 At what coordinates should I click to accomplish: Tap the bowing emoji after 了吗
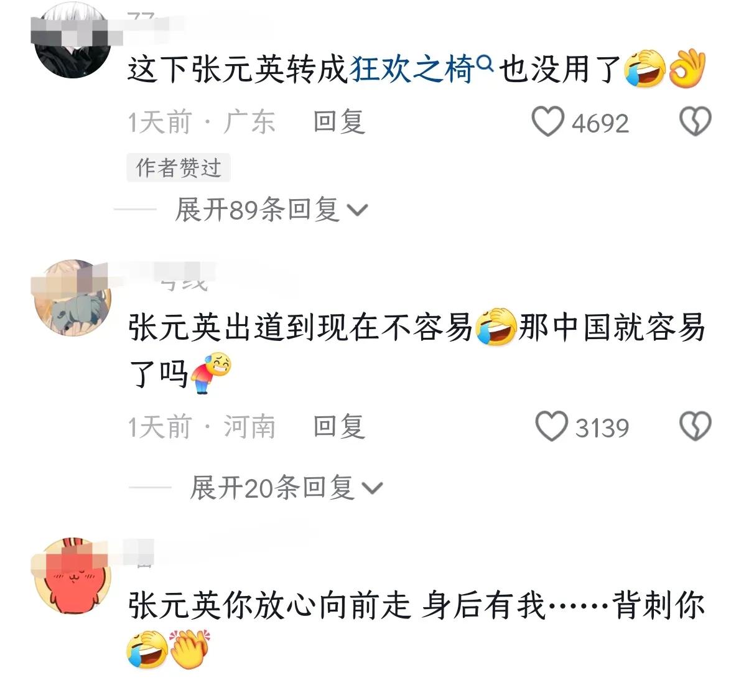pos(210,372)
